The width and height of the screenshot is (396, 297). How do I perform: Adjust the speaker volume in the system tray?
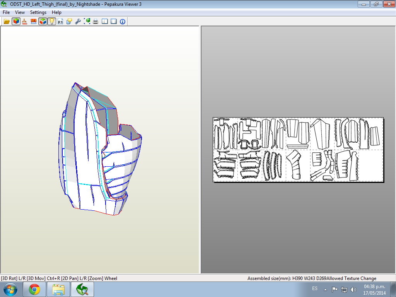(x=353, y=288)
